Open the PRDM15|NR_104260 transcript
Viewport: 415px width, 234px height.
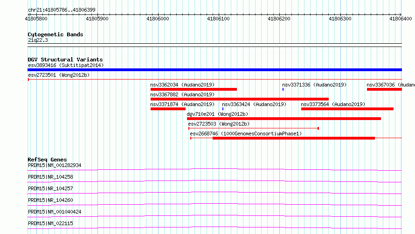[x=50, y=200]
